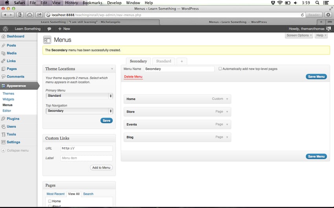This screenshot has width=334, height=208.
Task: Click the Reader button in address bar
Action: click(314, 15)
